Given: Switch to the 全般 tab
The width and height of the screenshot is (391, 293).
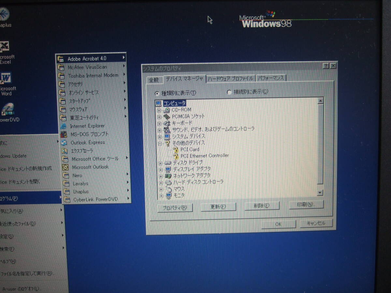Looking at the screenshot, I should pos(154,80).
